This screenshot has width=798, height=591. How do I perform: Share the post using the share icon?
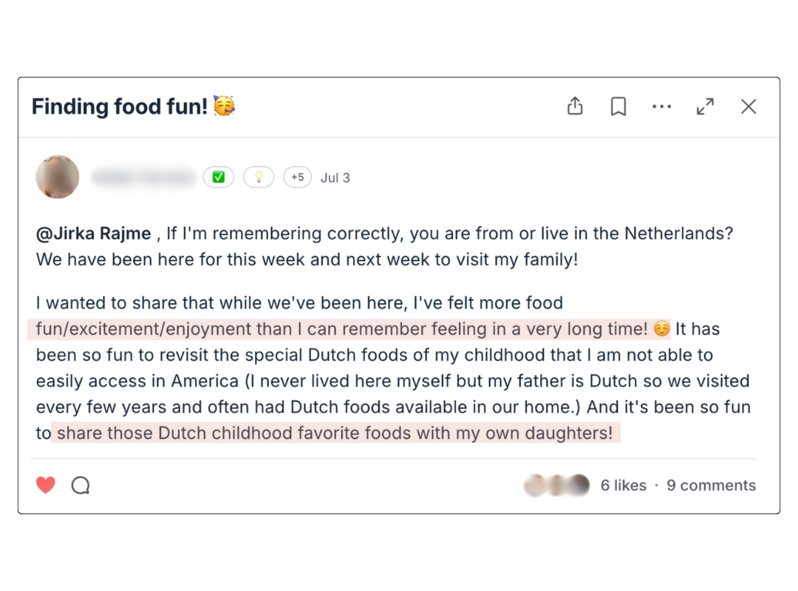coord(575,106)
